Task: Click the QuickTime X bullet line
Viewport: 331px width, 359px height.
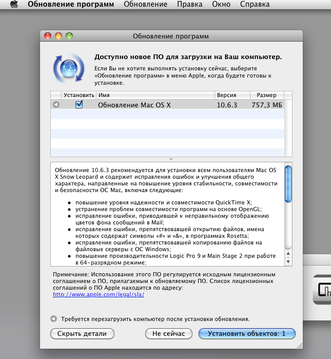Action: pyautogui.click(x=164, y=202)
